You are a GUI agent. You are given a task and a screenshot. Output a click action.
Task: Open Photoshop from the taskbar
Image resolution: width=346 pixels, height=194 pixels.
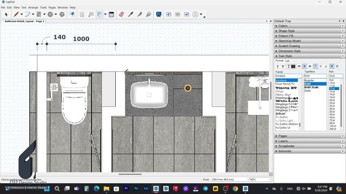point(136,189)
